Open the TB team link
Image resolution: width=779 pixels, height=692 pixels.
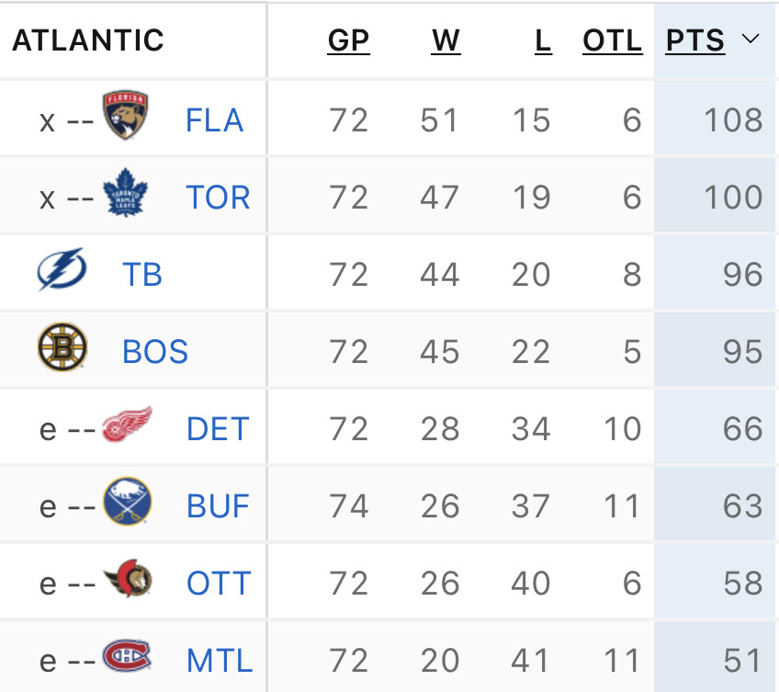[142, 275]
